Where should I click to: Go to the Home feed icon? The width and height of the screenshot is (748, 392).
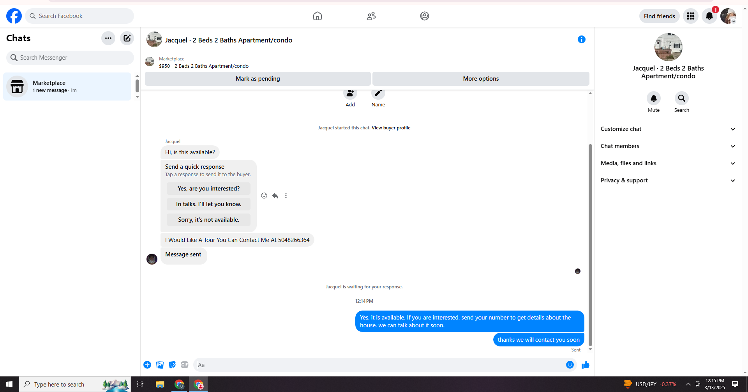[x=318, y=16]
